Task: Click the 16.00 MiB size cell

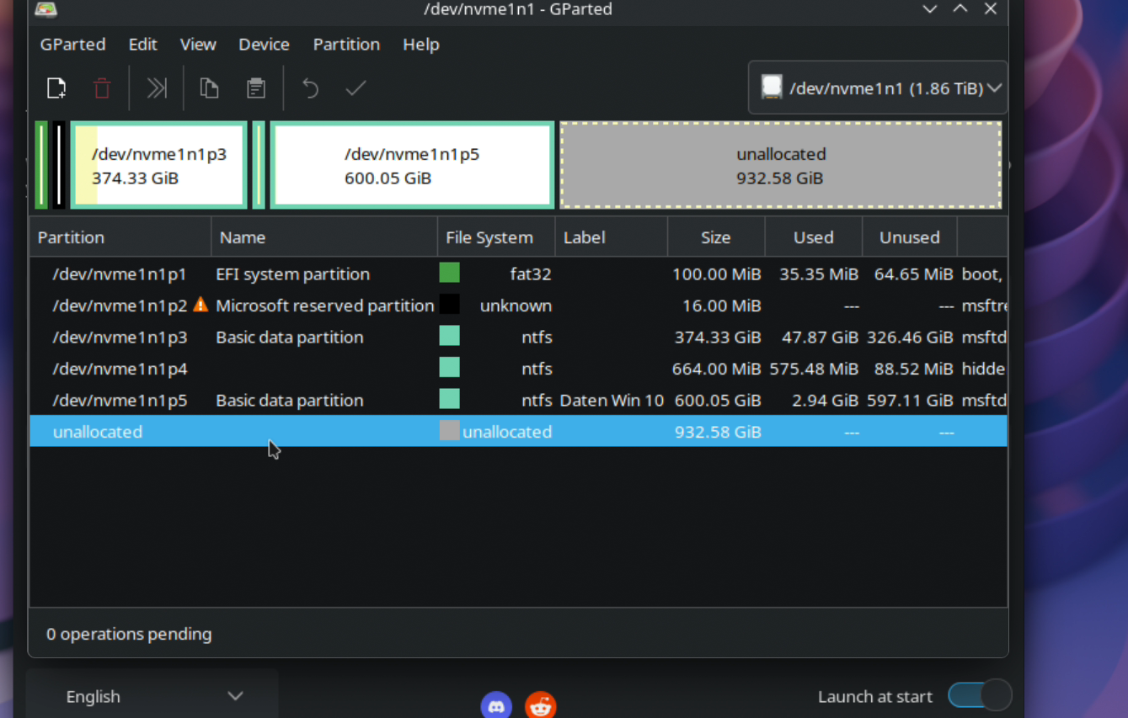Action: [724, 306]
